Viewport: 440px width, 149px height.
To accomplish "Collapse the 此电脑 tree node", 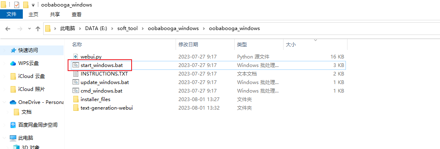I will tap(4, 138).
